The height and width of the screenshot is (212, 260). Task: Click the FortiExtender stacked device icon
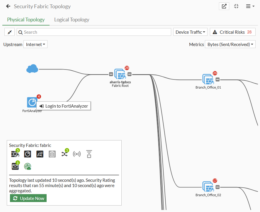(x=89, y=154)
